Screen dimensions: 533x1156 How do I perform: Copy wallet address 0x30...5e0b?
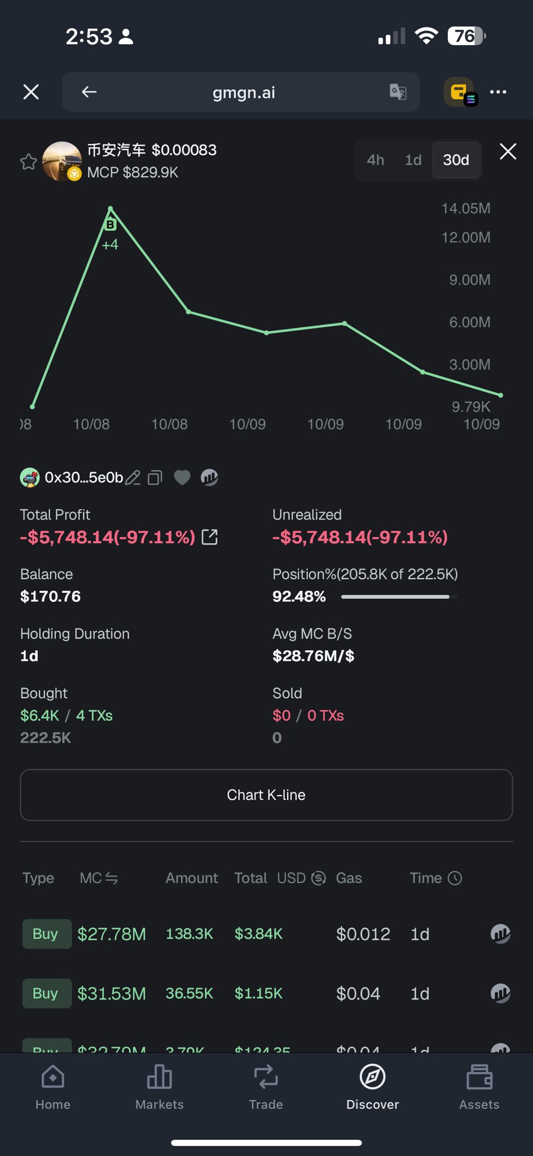point(155,478)
